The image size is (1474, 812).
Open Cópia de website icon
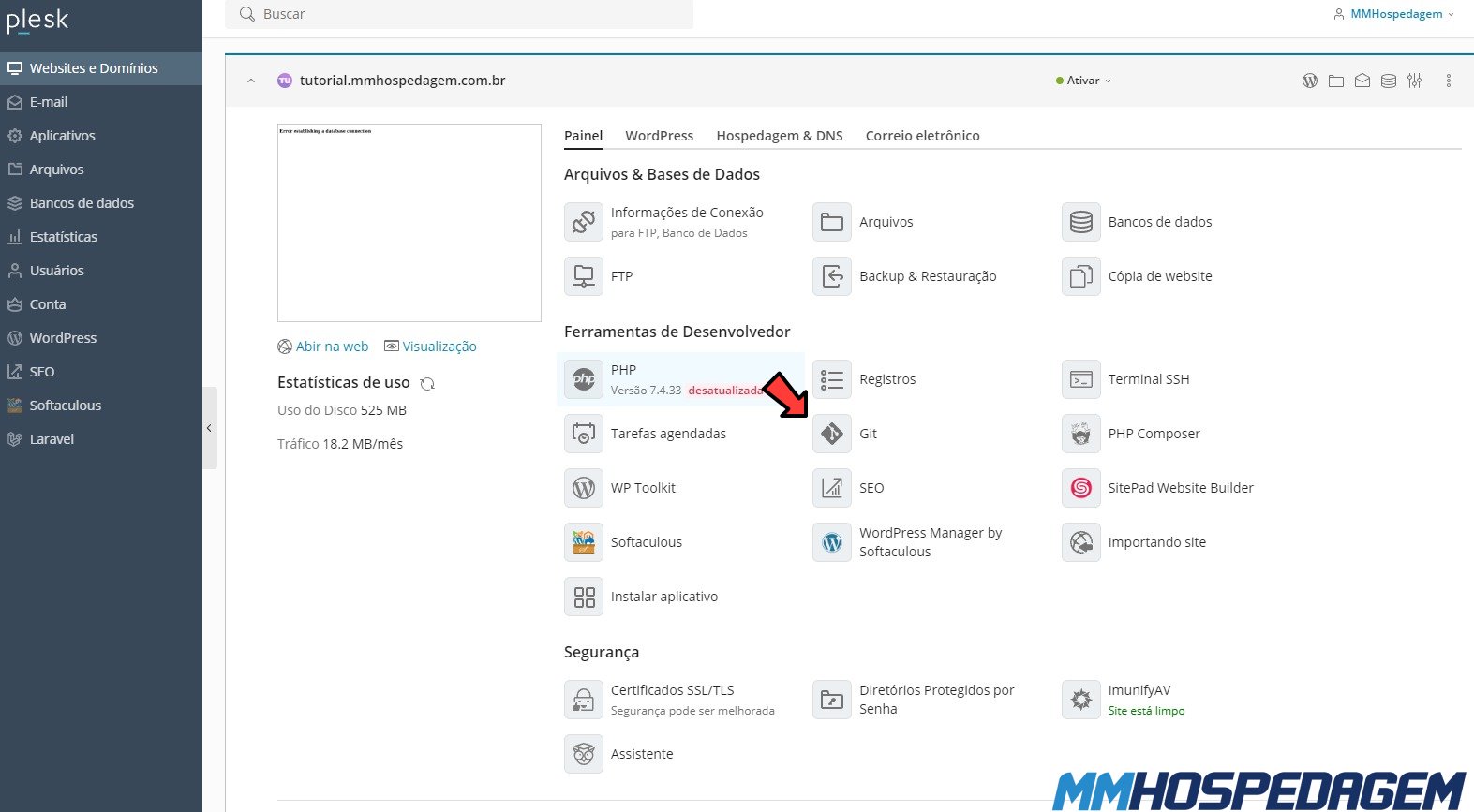[x=1081, y=276]
